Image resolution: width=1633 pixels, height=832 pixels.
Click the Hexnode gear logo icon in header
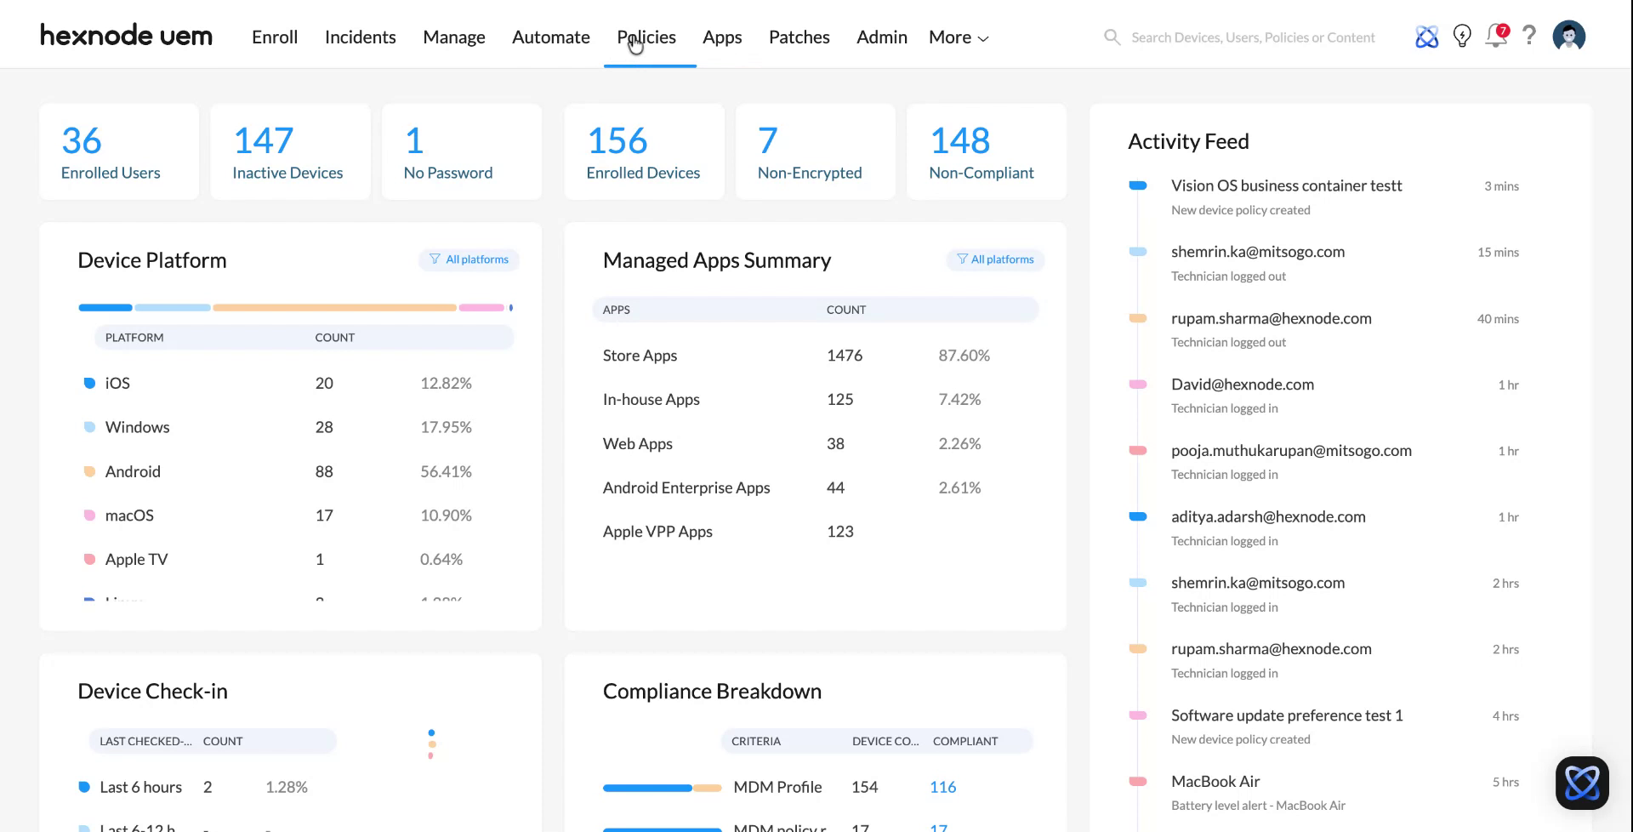(x=1426, y=36)
